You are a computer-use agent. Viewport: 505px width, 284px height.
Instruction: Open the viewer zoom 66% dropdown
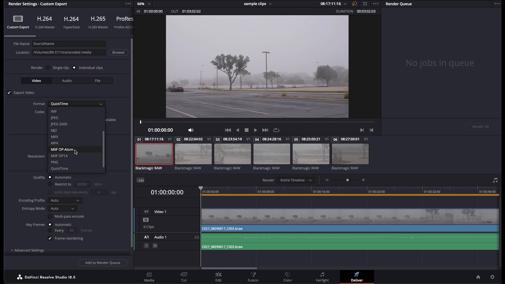pos(144,4)
